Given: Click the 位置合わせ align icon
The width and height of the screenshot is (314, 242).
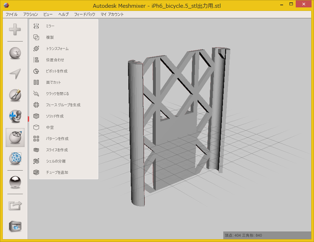Looking at the screenshot, I should tap(36, 60).
